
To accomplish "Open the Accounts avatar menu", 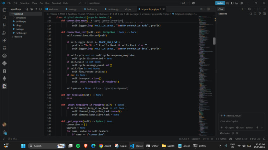I will (4, 125).
